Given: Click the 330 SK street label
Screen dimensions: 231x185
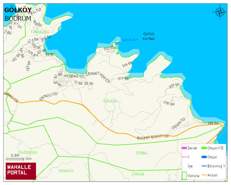Looking at the screenshot, I should (169, 103).
